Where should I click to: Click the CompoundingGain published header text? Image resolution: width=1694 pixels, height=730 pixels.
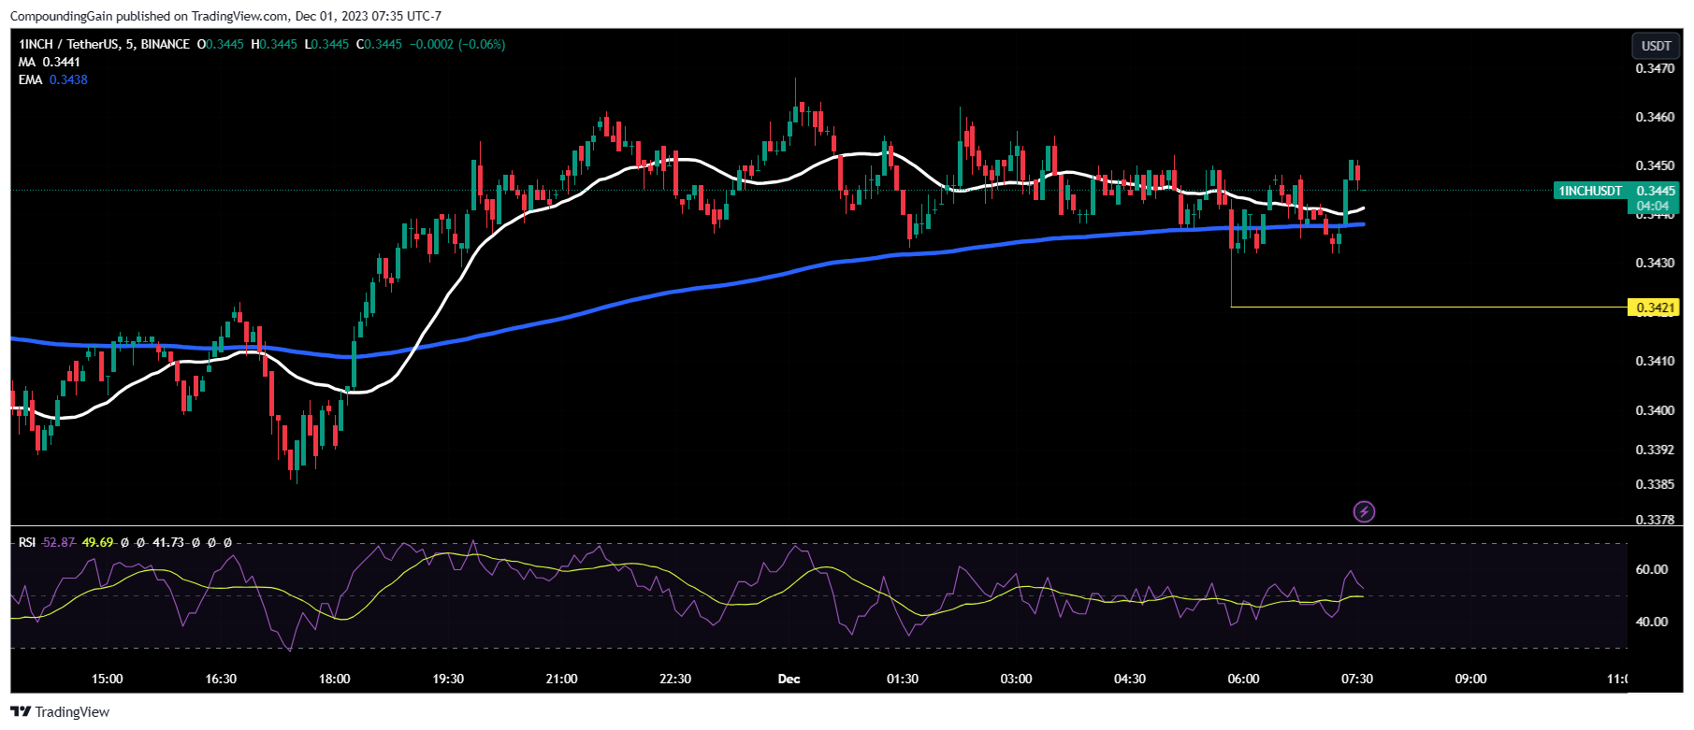pos(225,16)
